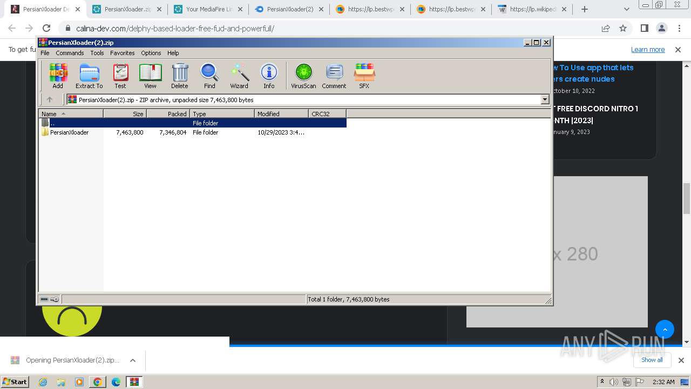Screen dimensions: 691x389
Task: Sort by the Type column header
Action: tap(222, 113)
